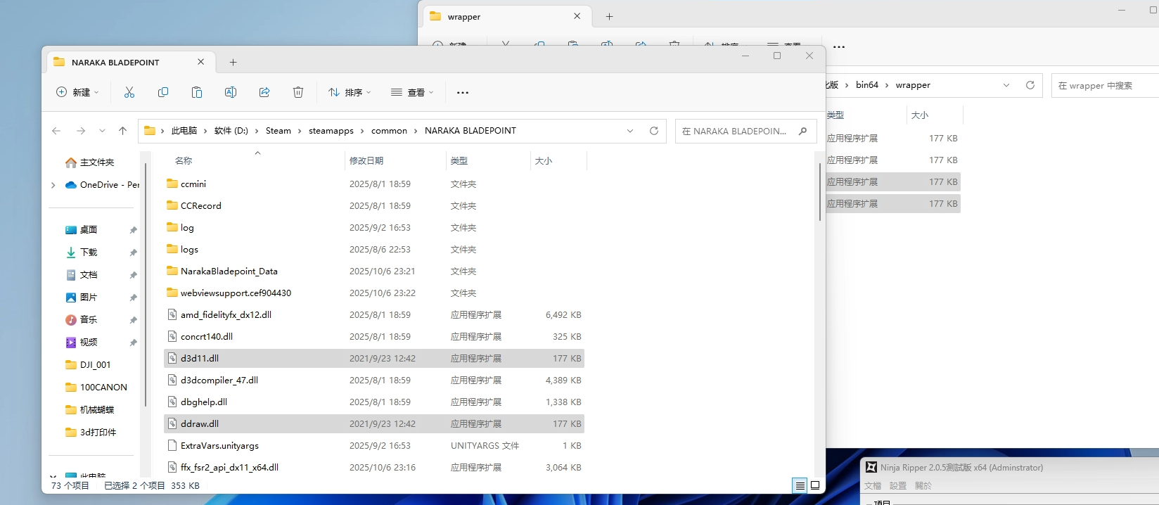Expand the recent locations chevron
This screenshot has height=505, width=1159.
coord(103,131)
